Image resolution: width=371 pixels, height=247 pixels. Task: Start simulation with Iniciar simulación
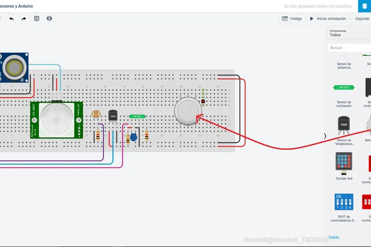(x=328, y=19)
